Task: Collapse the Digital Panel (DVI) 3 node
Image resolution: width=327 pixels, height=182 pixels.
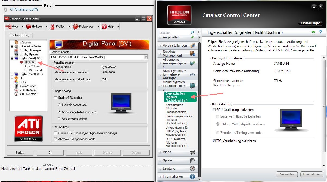Action: (12, 58)
